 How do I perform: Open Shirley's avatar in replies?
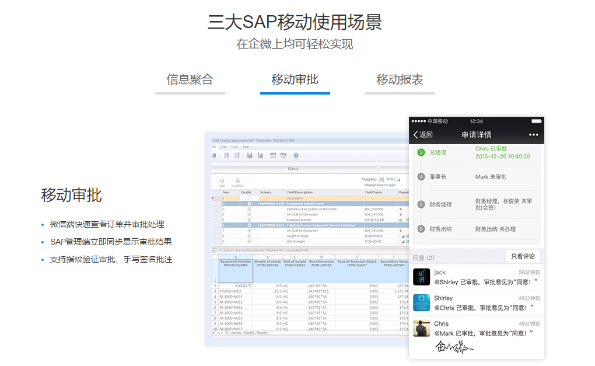click(x=421, y=302)
